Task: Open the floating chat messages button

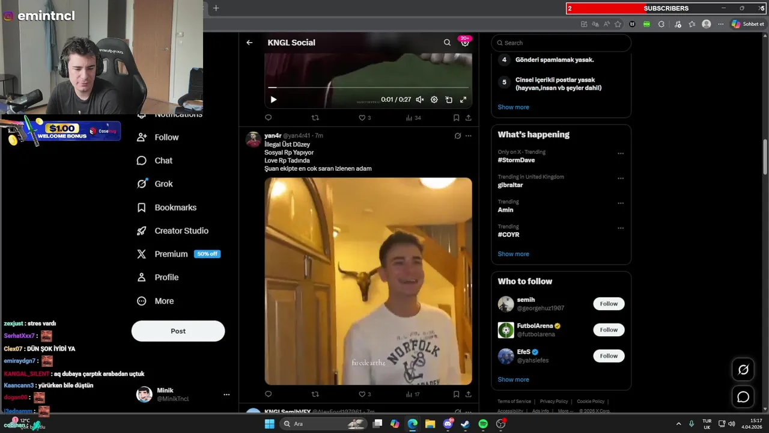Action: click(743, 397)
